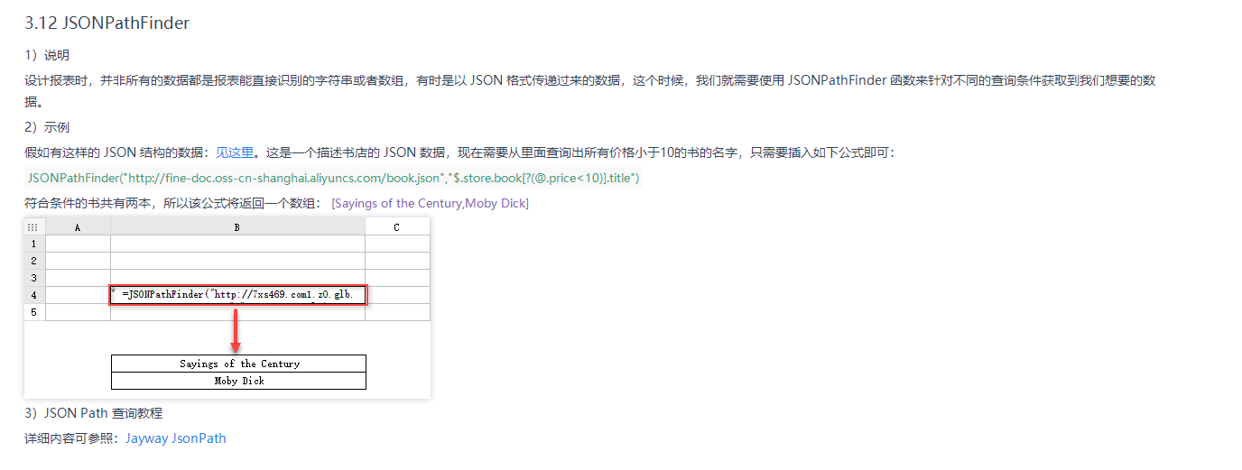
Task: Click the purple returned array text
Action: coord(431,203)
